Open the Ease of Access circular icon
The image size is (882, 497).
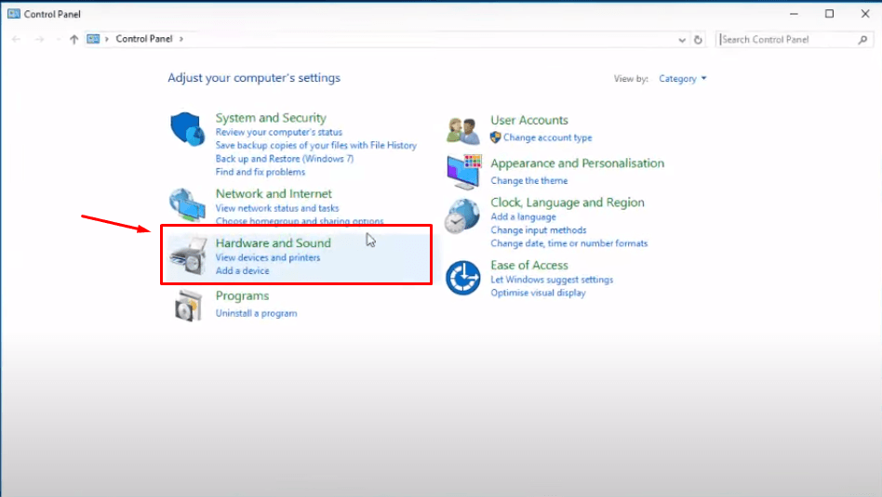463,278
